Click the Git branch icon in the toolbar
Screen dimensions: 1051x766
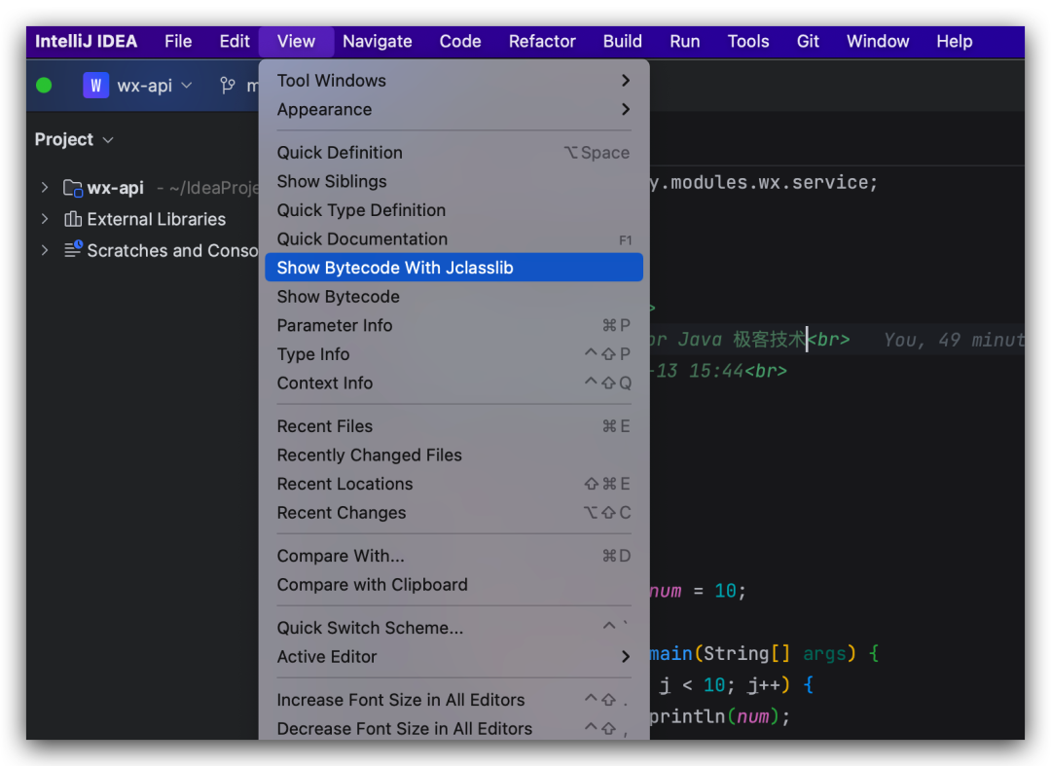pyautogui.click(x=227, y=86)
